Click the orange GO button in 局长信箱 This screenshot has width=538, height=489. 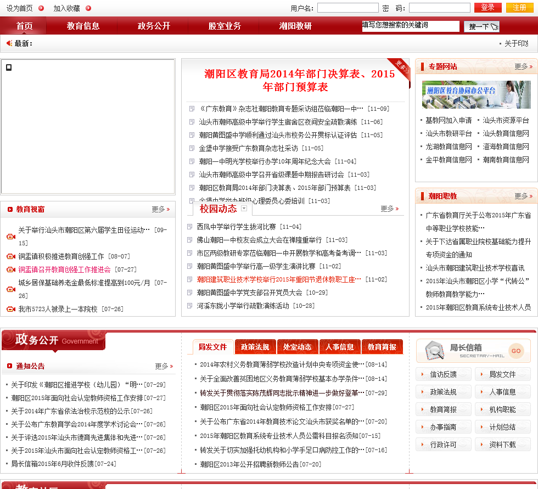pyautogui.click(x=516, y=351)
